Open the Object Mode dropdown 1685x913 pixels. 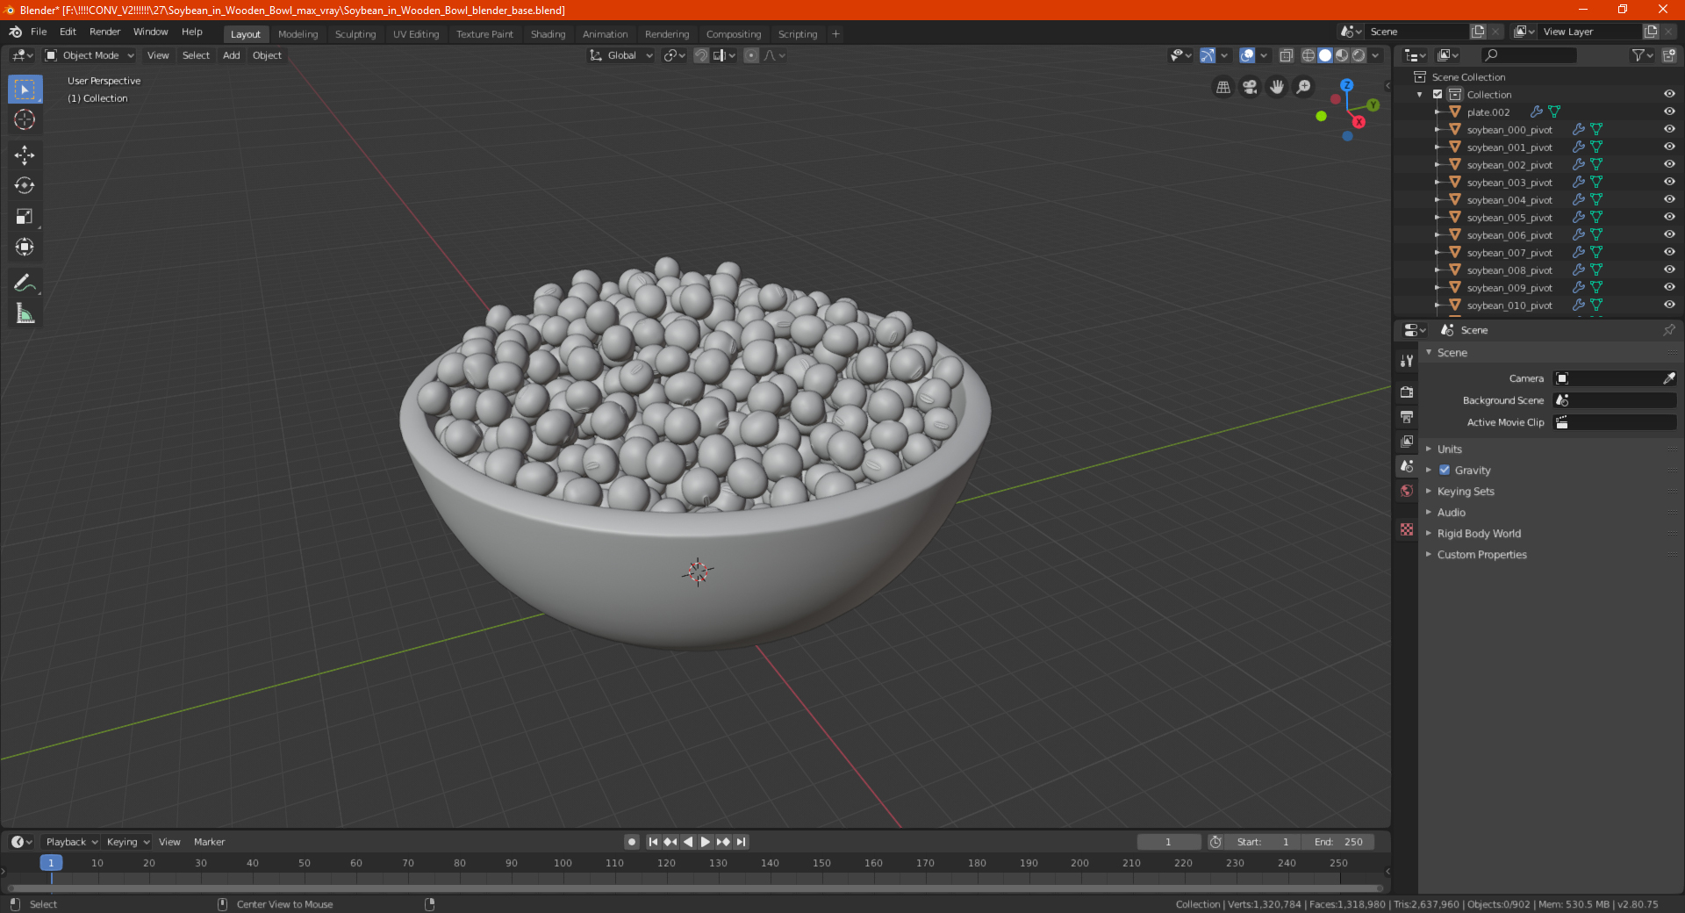point(90,55)
